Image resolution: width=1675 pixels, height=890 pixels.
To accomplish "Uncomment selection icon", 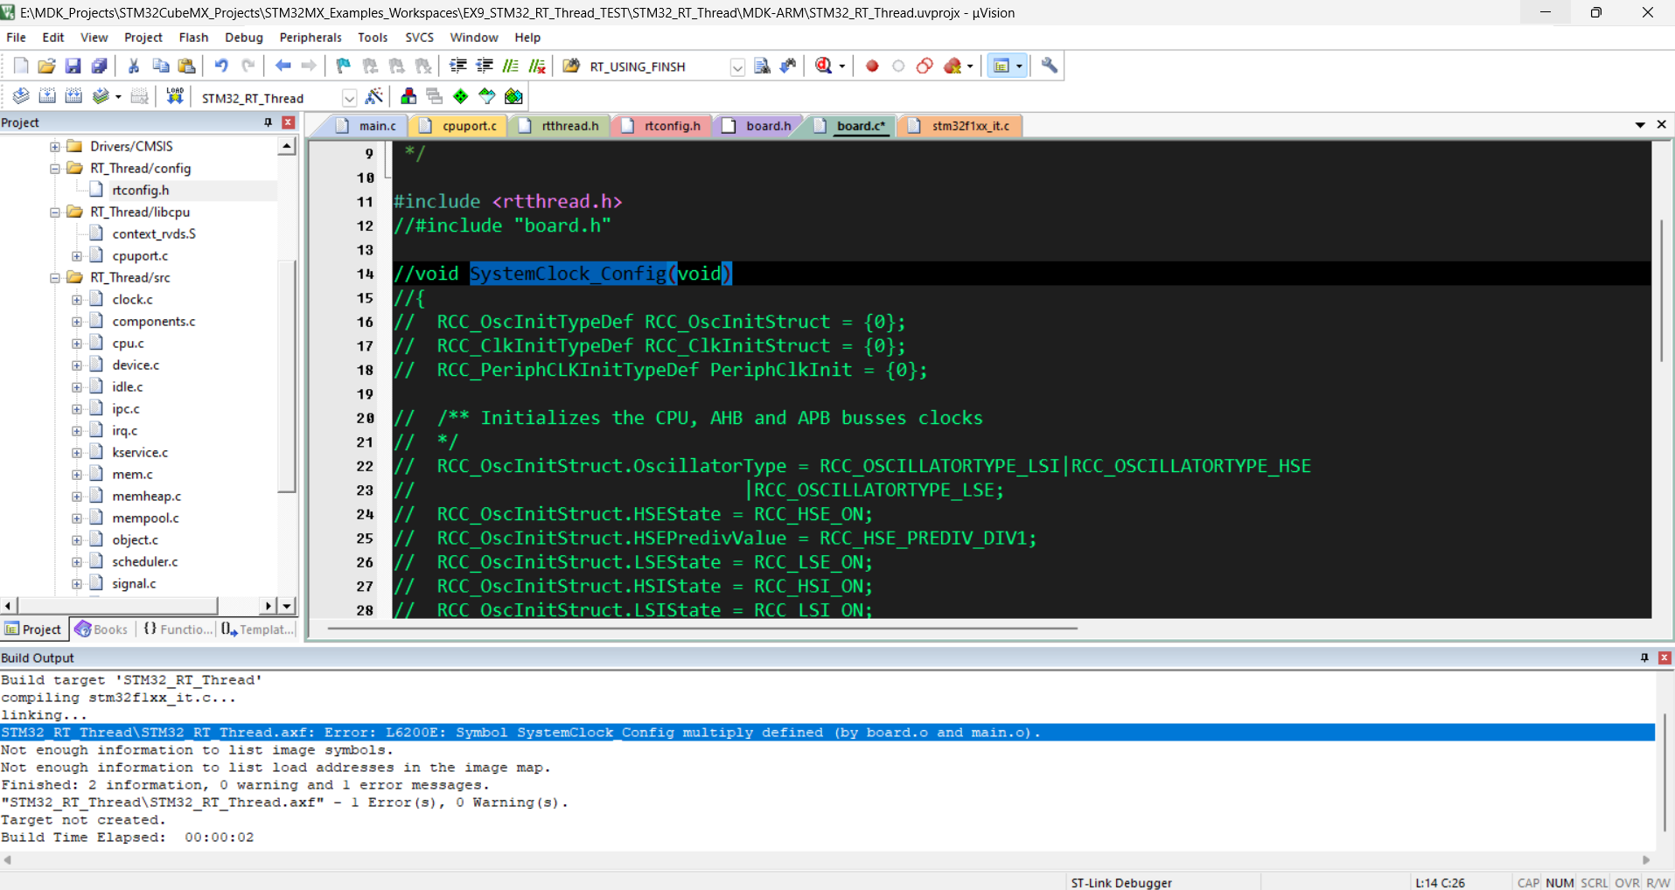I will click(537, 66).
